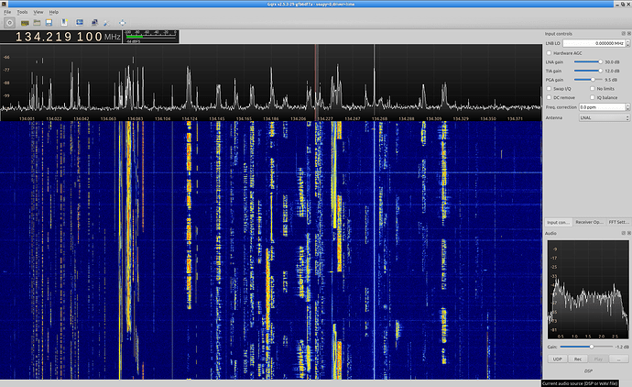Switch to Receiver Options tab
The image size is (632, 387).
(589, 222)
